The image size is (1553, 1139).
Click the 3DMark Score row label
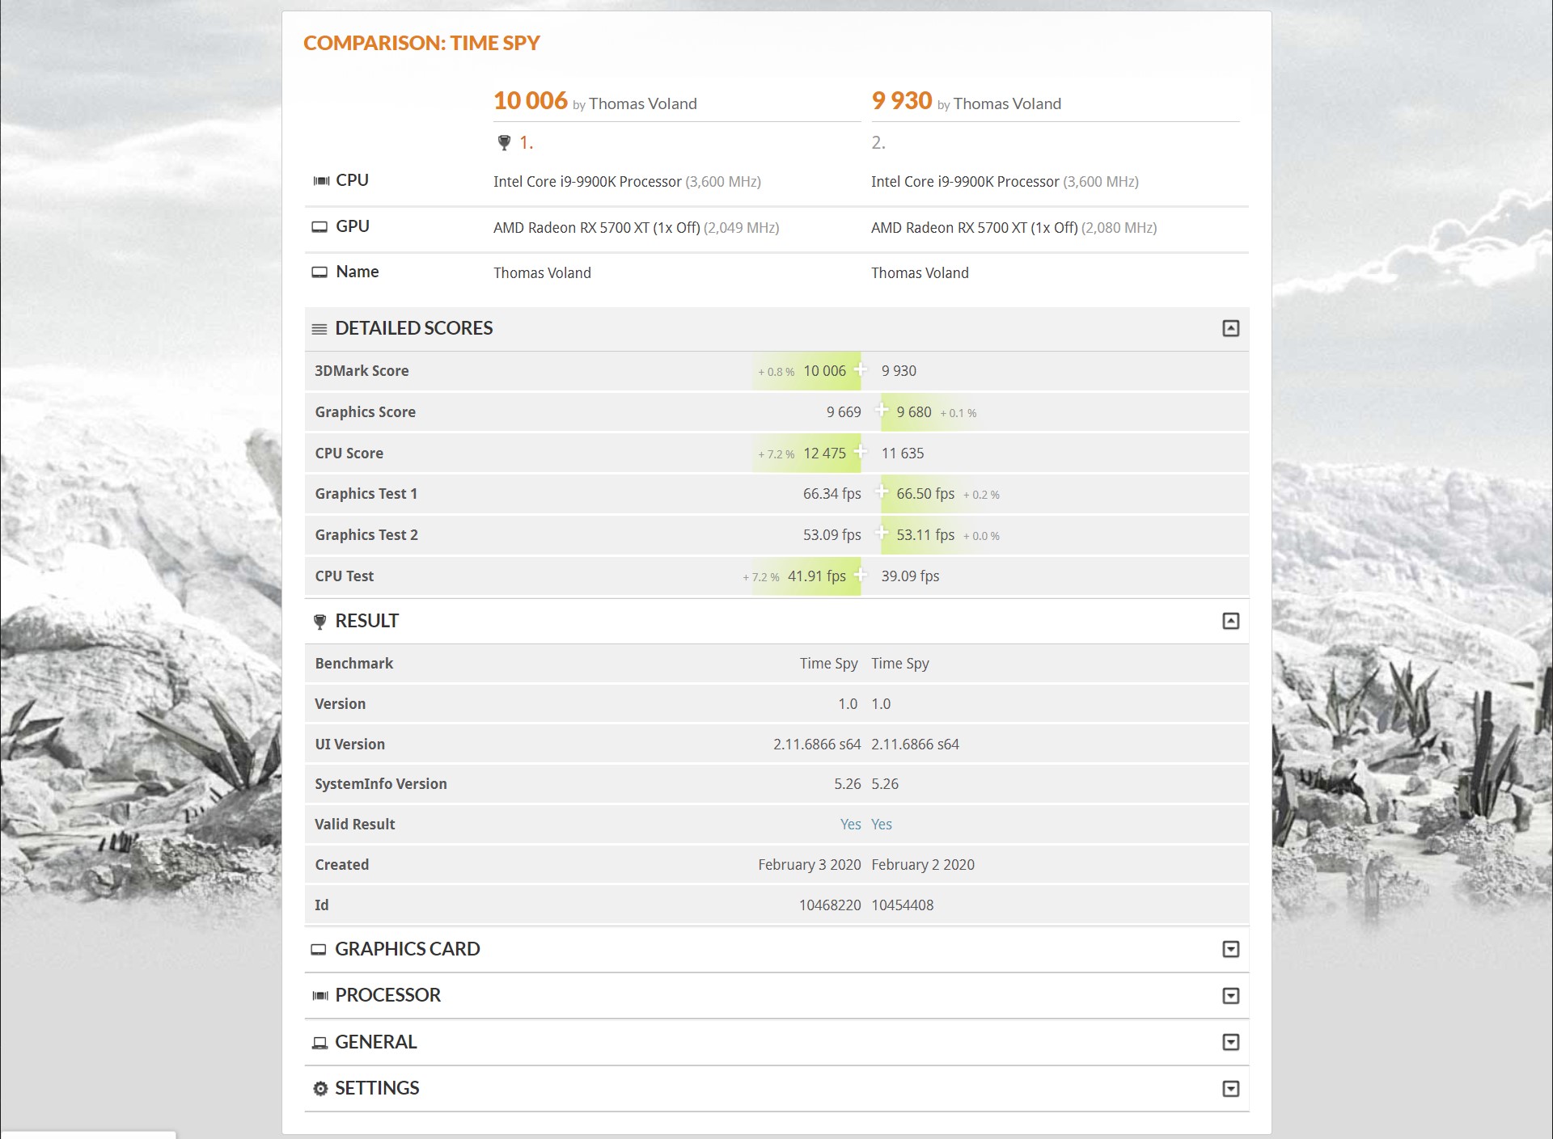362,371
